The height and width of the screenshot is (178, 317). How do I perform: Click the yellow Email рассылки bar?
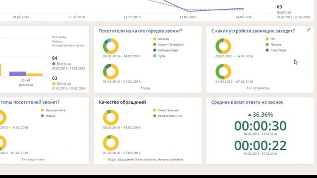pos(34,75)
